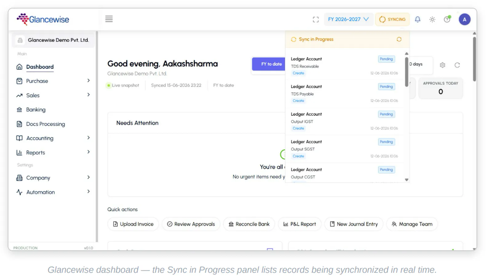Open the user avatar A menu
The height and width of the screenshot is (279, 492).
click(x=464, y=19)
